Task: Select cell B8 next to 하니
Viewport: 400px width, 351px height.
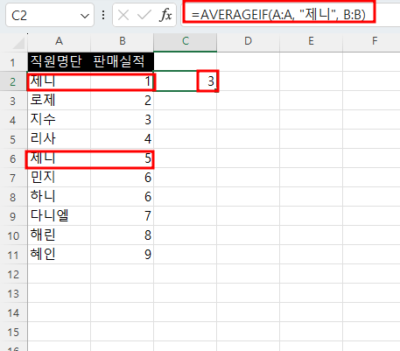Action: point(123,197)
